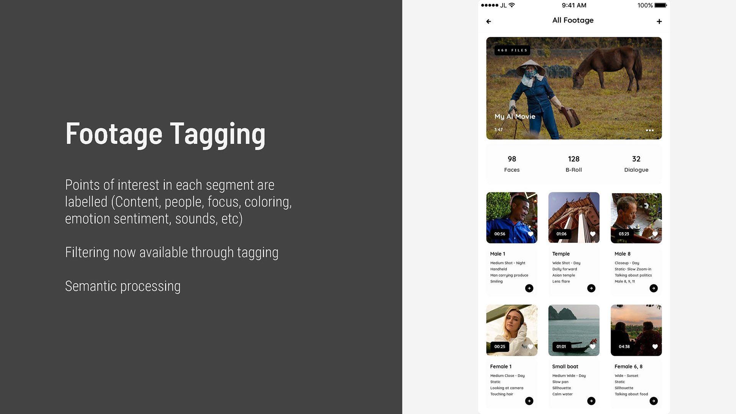Open the three-dot menu on My AI Movie

[649, 130]
